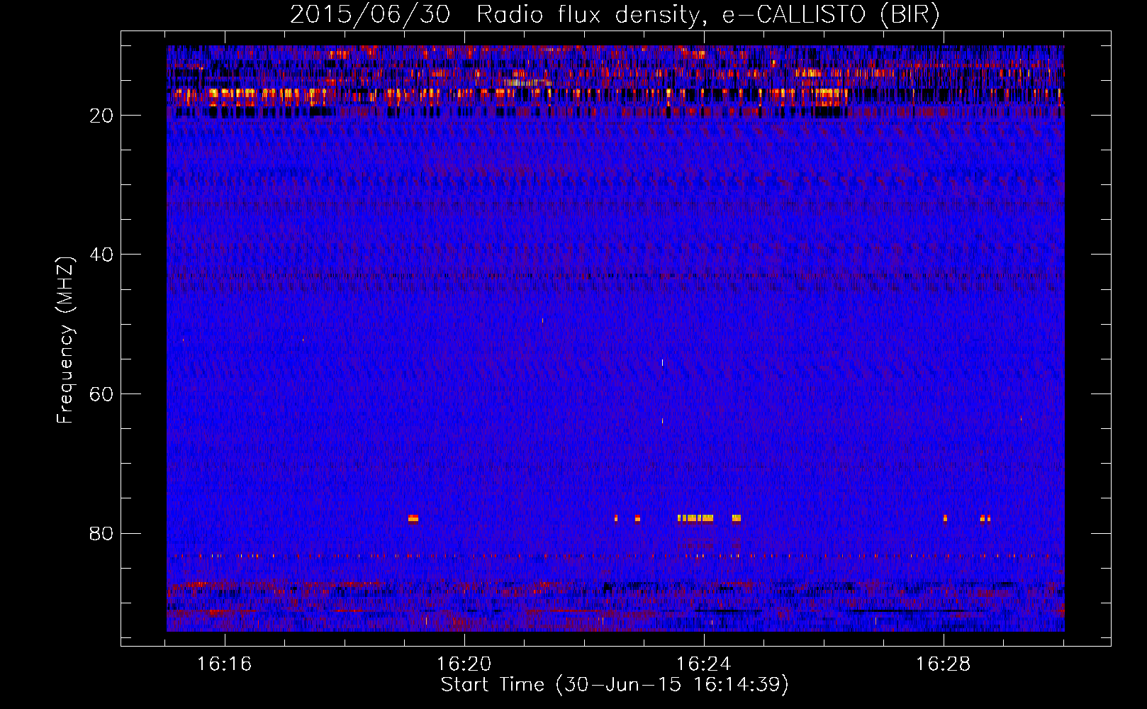Select the plot title with date 2015/06/30
Screen dimensions: 1147x709
point(615,15)
